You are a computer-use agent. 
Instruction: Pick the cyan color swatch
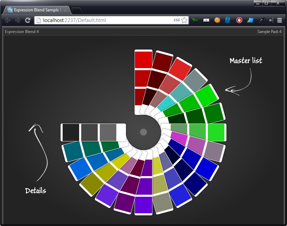click(166, 104)
